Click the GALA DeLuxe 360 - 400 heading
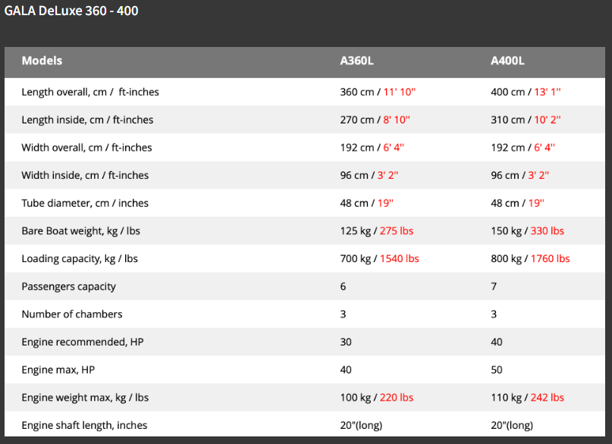Screen dimensions: 612x444 click(x=71, y=11)
